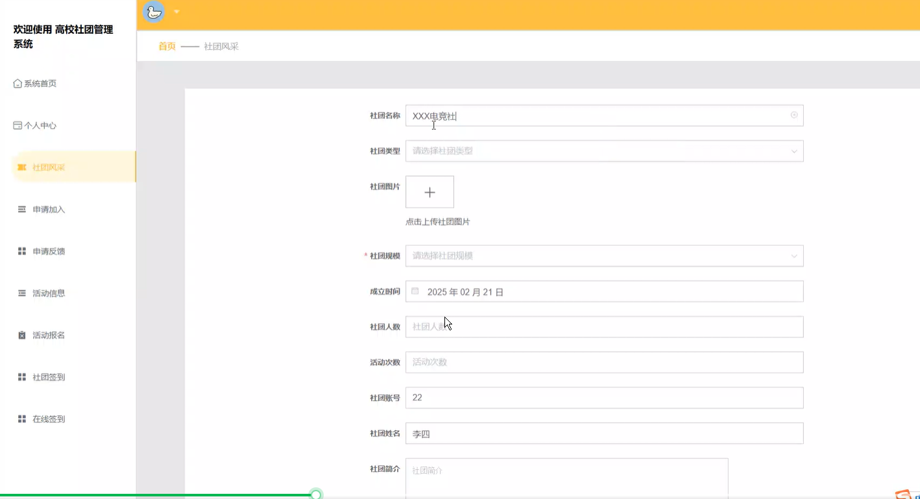The width and height of the screenshot is (920, 499).
Task: Click the 欢迎使用 高校社团管理系统 title
Action: tap(63, 37)
